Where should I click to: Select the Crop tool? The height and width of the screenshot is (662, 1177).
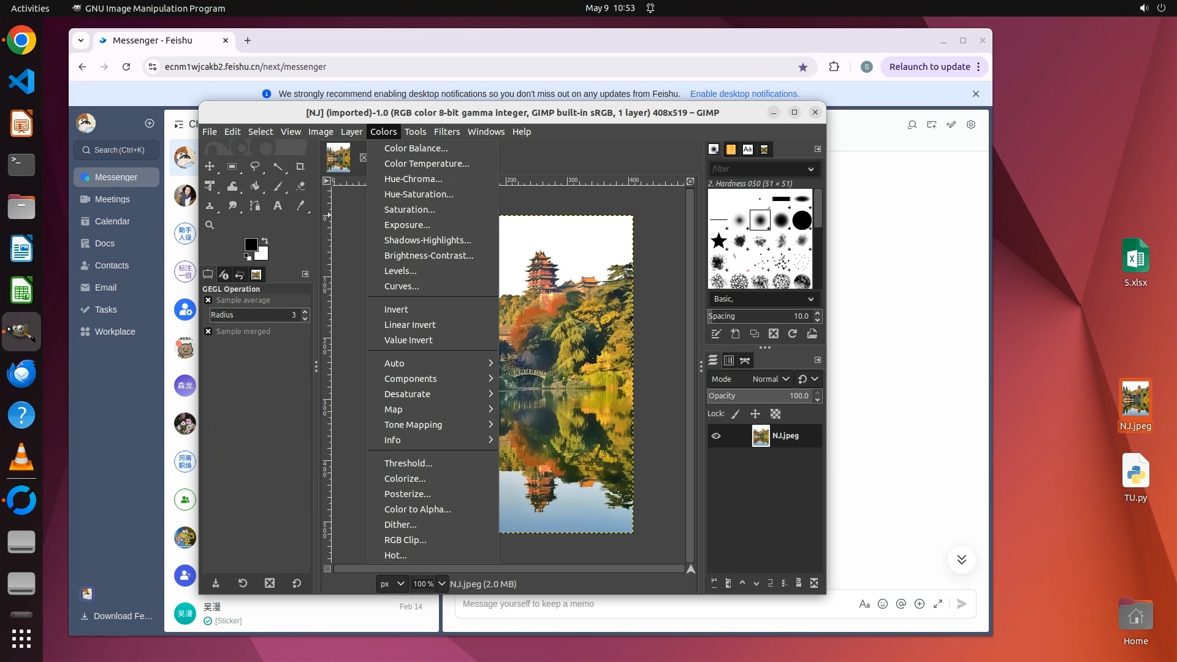click(x=300, y=166)
